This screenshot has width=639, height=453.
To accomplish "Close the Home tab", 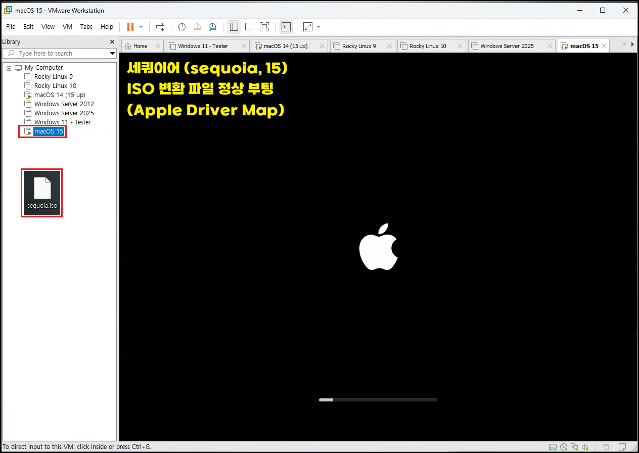I will pos(158,46).
